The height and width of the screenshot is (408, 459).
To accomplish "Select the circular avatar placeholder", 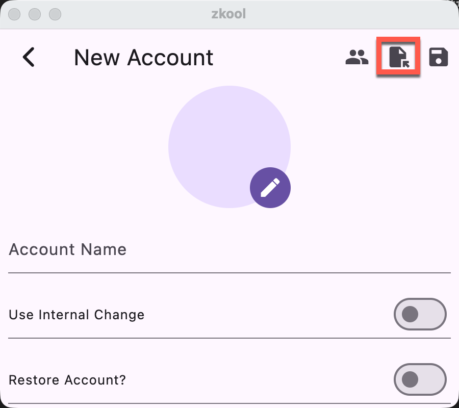I will pyautogui.click(x=229, y=146).
